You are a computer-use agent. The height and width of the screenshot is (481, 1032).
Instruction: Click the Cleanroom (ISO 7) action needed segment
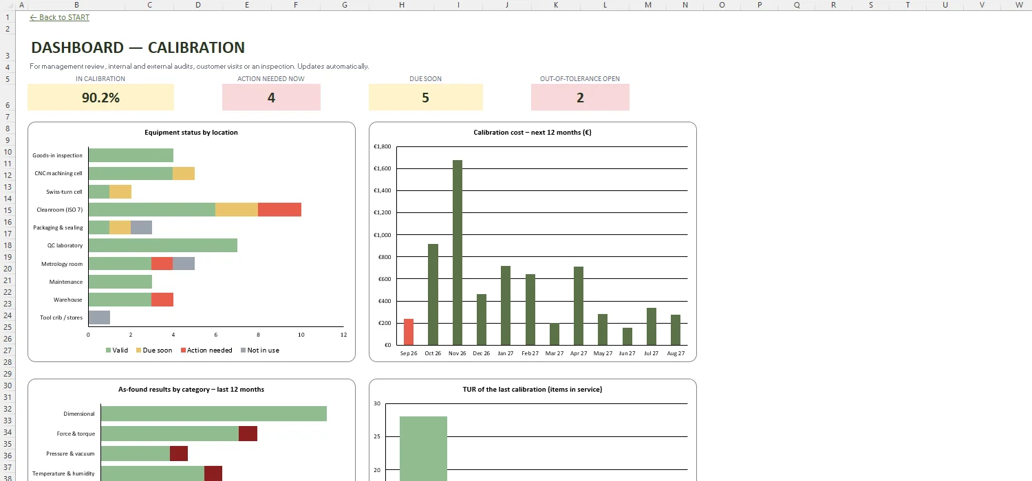(x=279, y=210)
